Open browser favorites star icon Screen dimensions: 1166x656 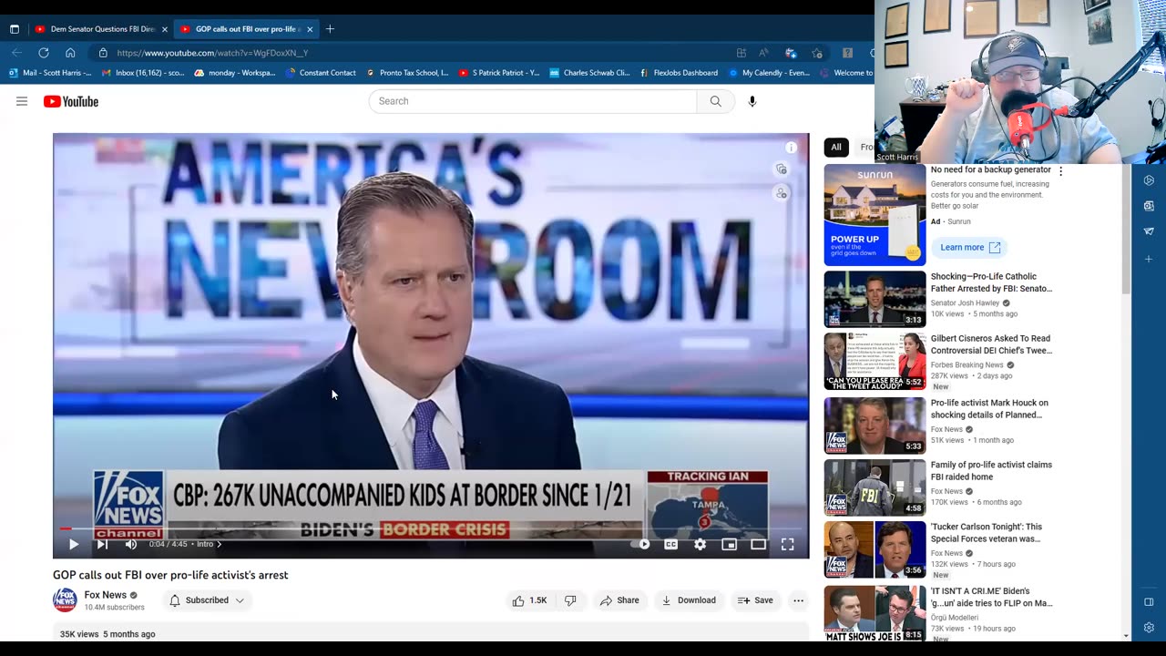coord(817,53)
